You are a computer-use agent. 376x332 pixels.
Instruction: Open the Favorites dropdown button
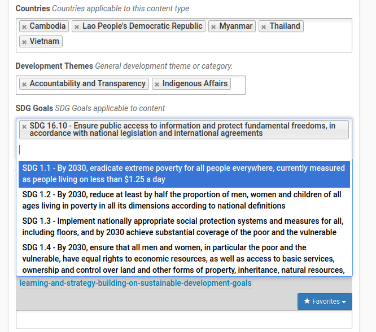click(x=325, y=302)
